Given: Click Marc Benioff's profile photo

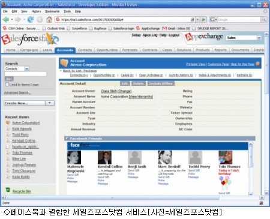Looking at the screenshot, I should pyautogui.click(x=165, y=157).
